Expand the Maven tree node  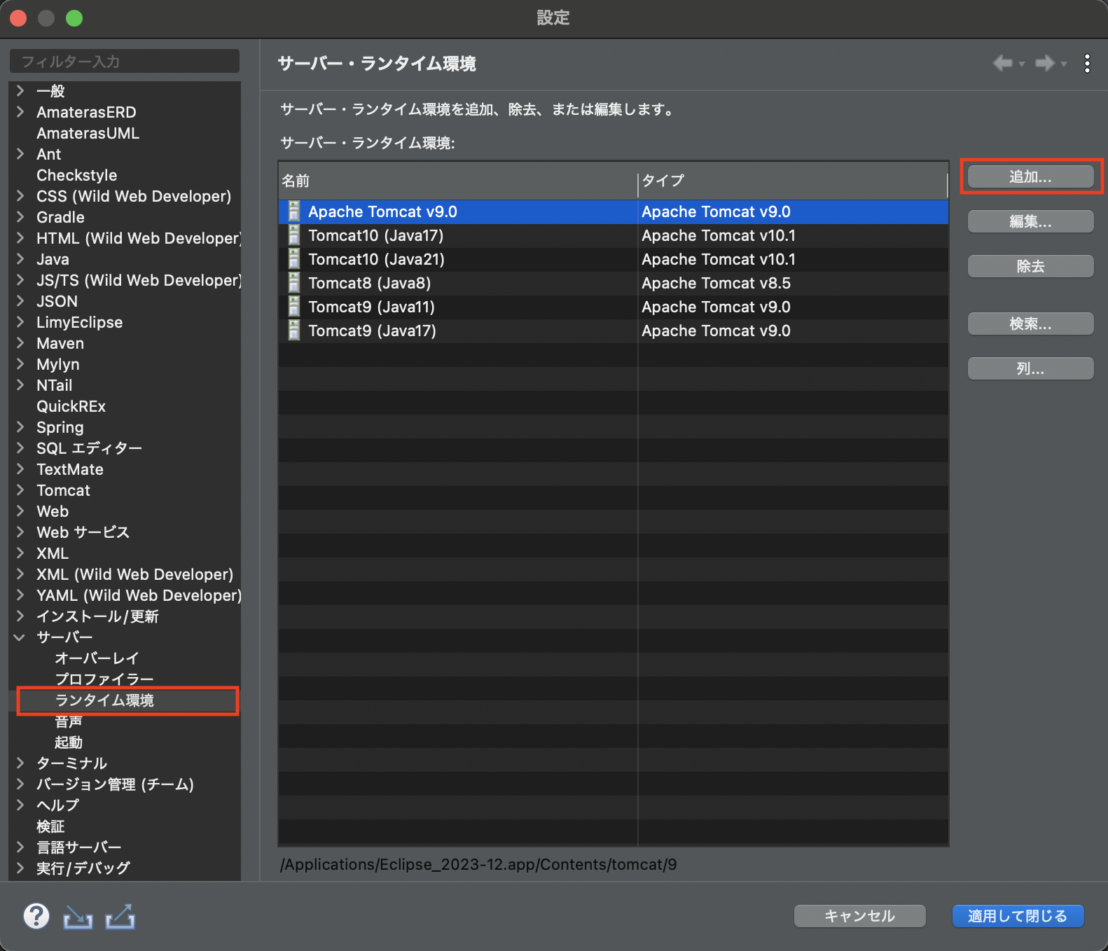click(x=20, y=342)
